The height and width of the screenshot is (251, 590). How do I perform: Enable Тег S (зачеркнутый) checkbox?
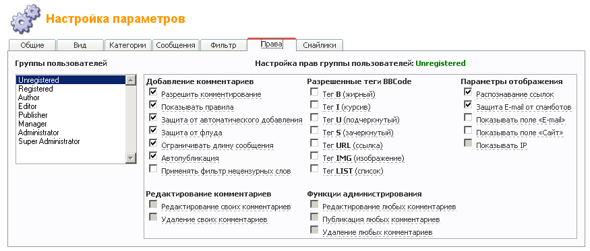(314, 131)
